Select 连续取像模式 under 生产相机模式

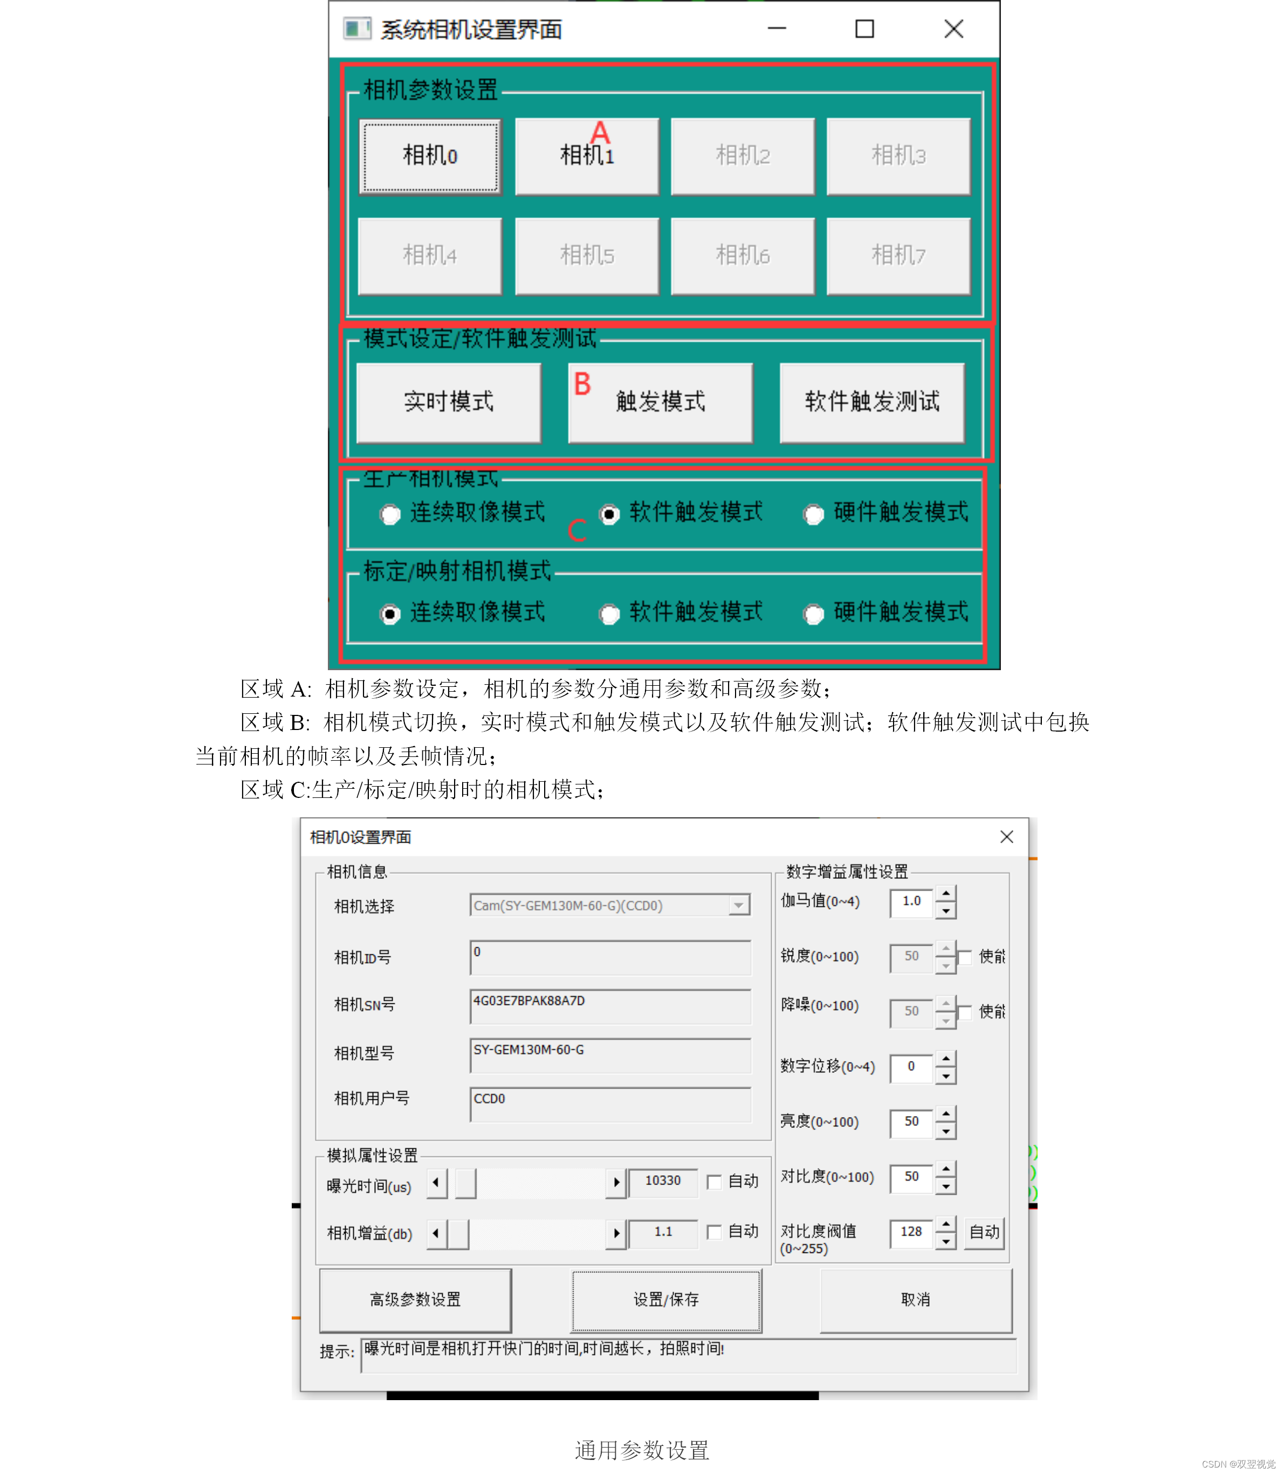coord(390,514)
